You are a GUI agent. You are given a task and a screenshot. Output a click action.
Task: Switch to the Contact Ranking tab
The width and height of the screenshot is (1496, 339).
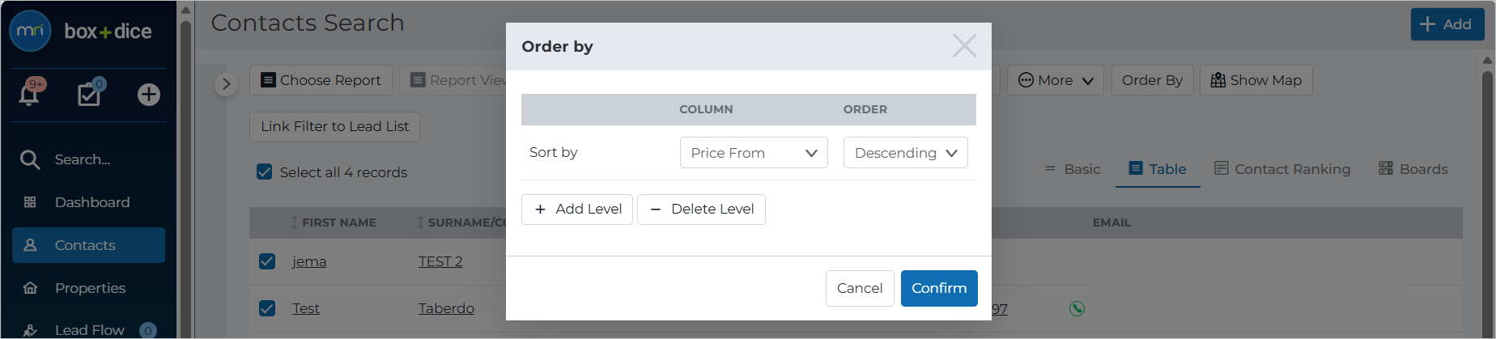tap(1282, 169)
